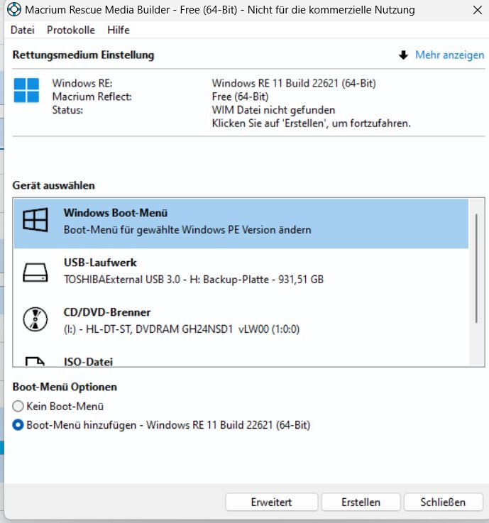Close the Rescue Media Builder window

coord(478,10)
